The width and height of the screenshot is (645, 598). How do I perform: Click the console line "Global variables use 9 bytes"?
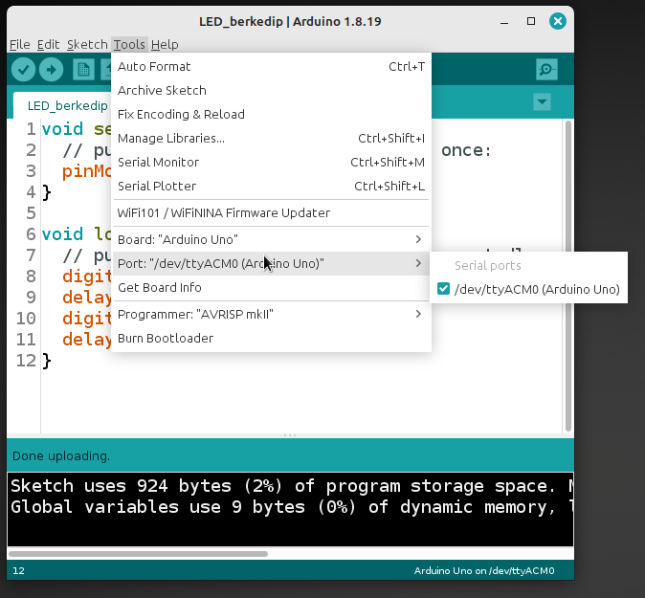[x=290, y=507]
